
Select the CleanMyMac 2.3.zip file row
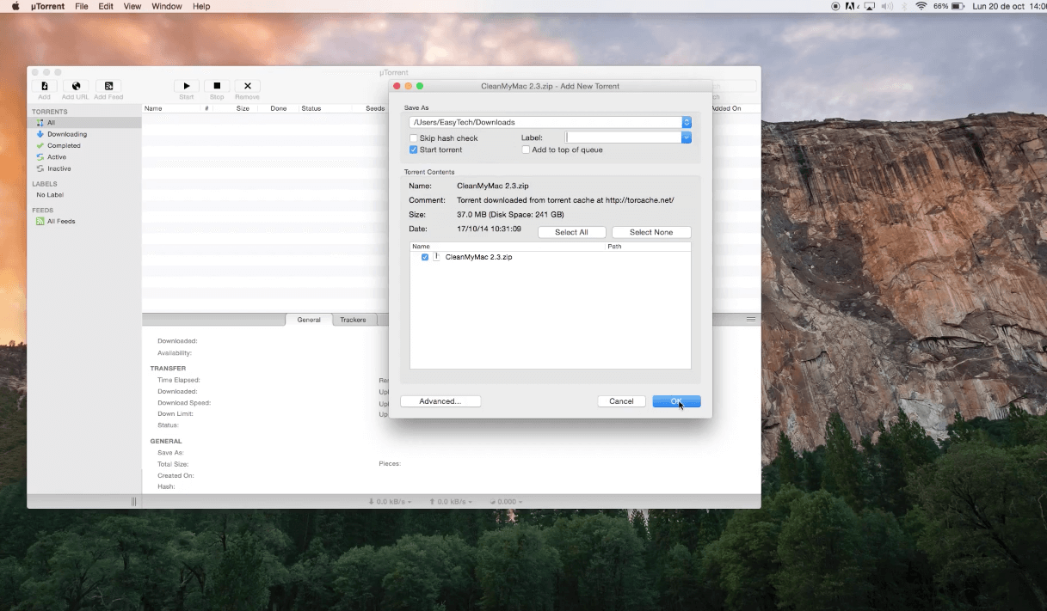[x=551, y=257]
